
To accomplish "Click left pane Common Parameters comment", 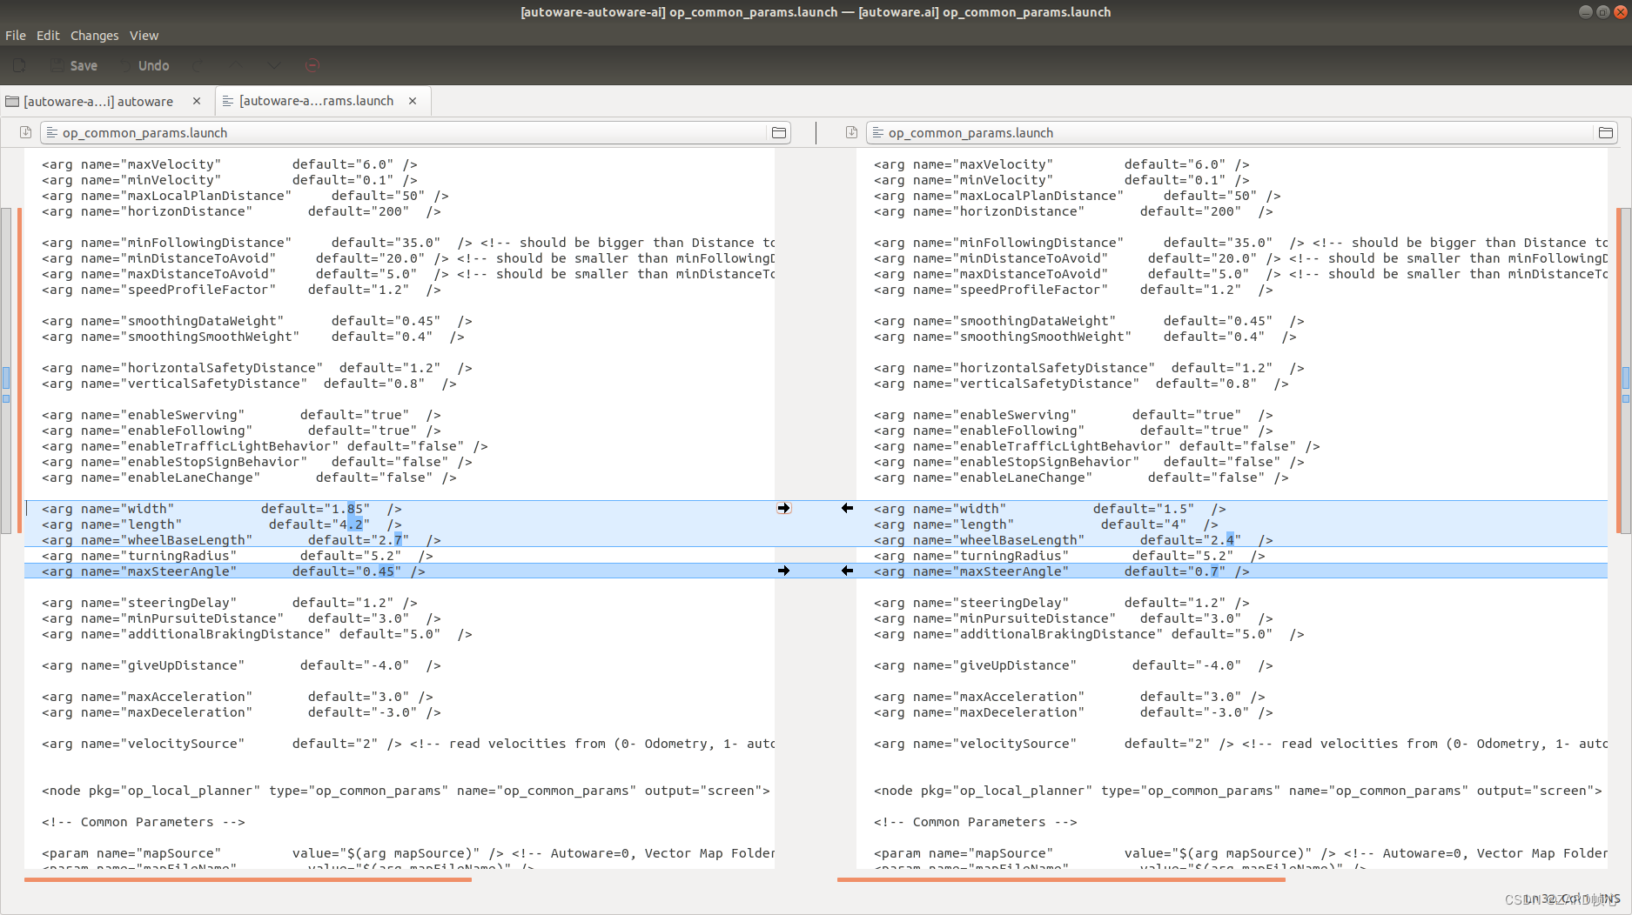I will pyautogui.click(x=144, y=822).
